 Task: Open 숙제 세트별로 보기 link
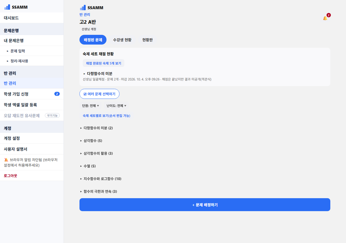pyautogui.click(x=107, y=116)
